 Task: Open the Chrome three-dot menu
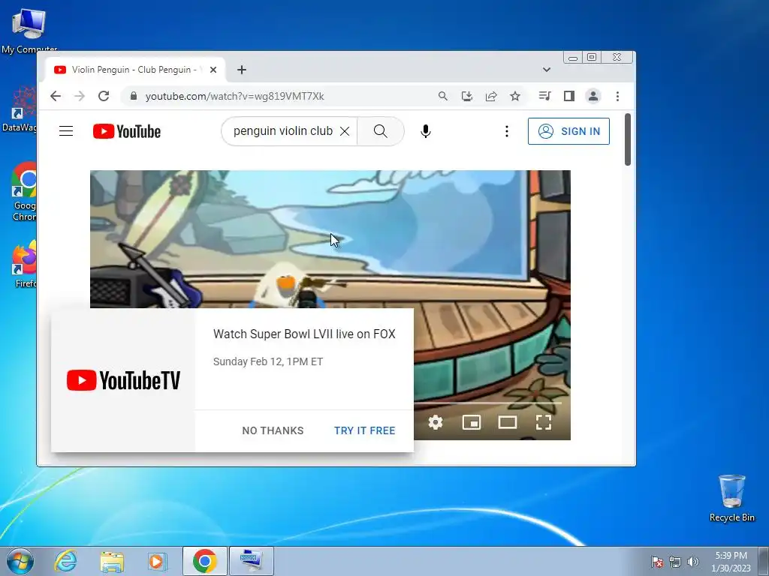[617, 96]
